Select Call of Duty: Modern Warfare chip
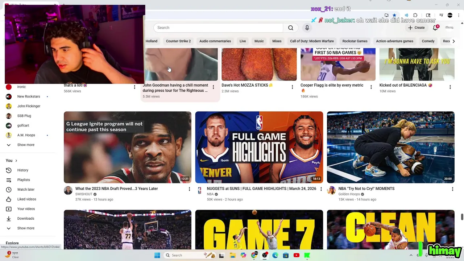The image size is (464, 261). 312,41
